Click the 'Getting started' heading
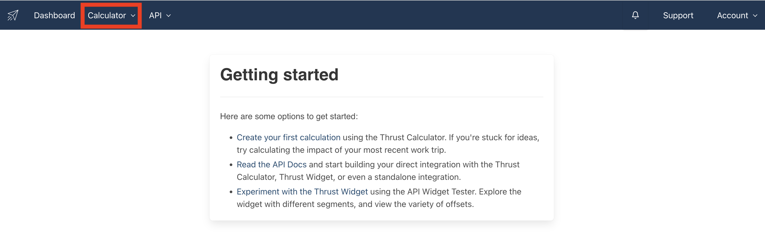 279,75
